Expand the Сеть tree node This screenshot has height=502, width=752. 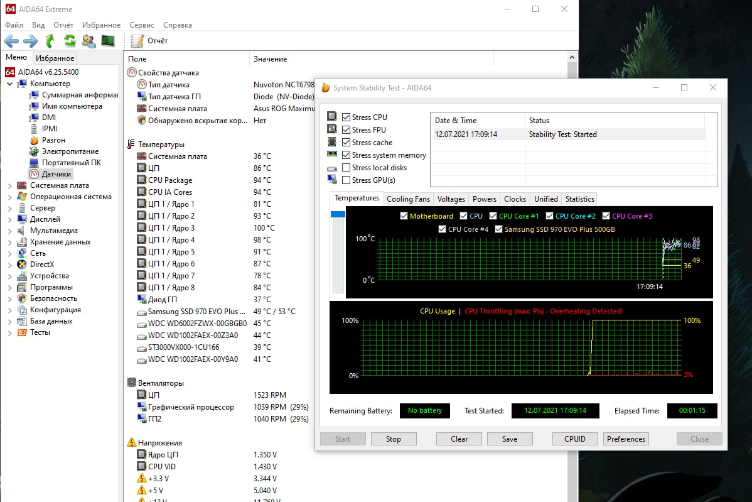pyautogui.click(x=9, y=253)
